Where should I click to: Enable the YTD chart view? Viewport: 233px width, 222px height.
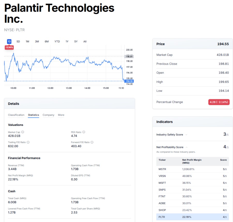pos(57,41)
